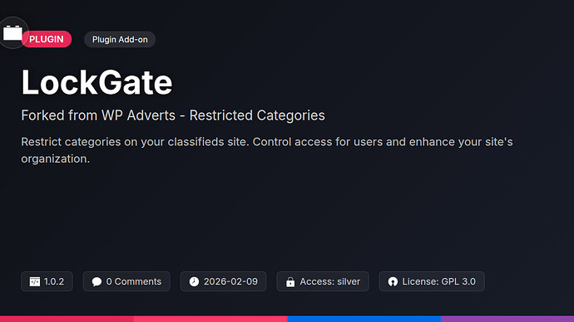Screen dimensions: 574x322
Task: Open the Plugin Add-on tag
Action: click(120, 40)
